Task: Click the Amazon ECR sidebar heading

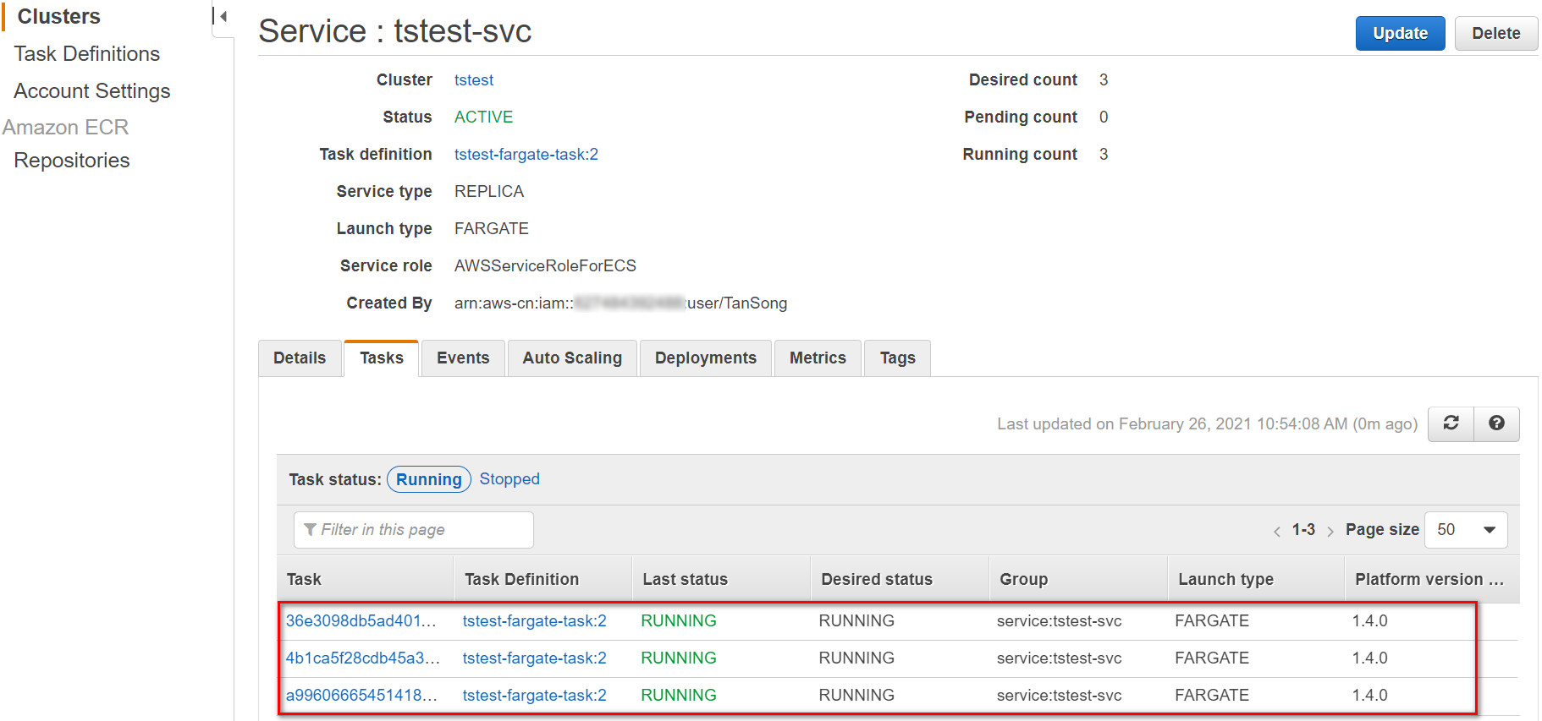Action: pos(65,127)
